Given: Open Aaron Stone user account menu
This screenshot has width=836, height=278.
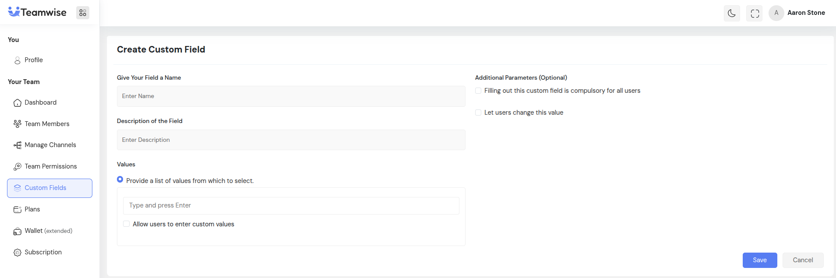Looking at the screenshot, I should point(797,13).
